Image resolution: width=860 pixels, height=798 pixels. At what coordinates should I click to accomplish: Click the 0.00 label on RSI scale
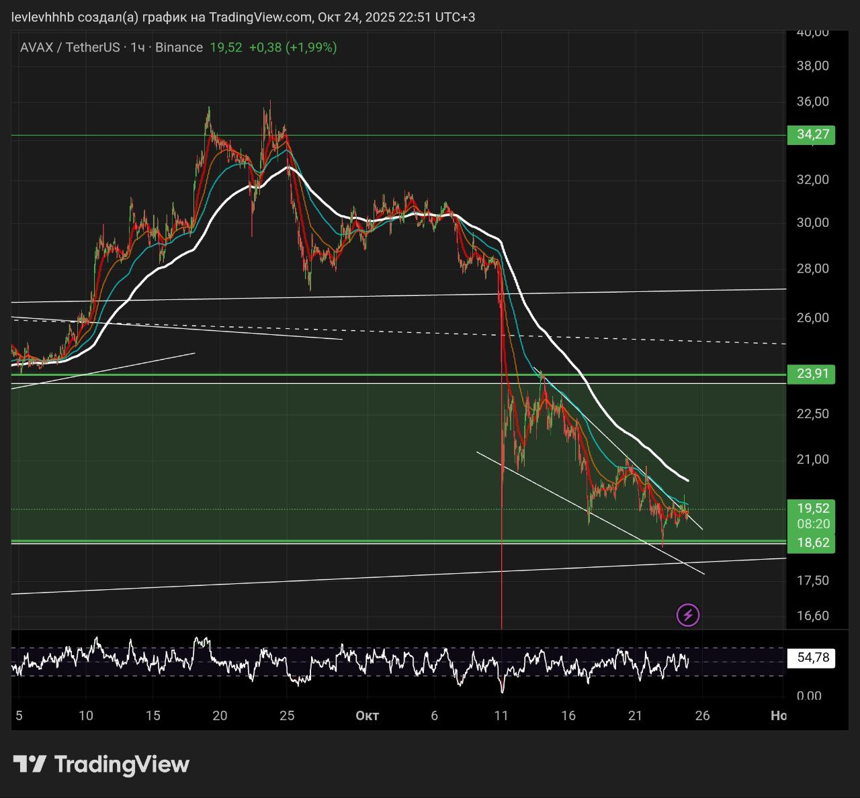[809, 696]
